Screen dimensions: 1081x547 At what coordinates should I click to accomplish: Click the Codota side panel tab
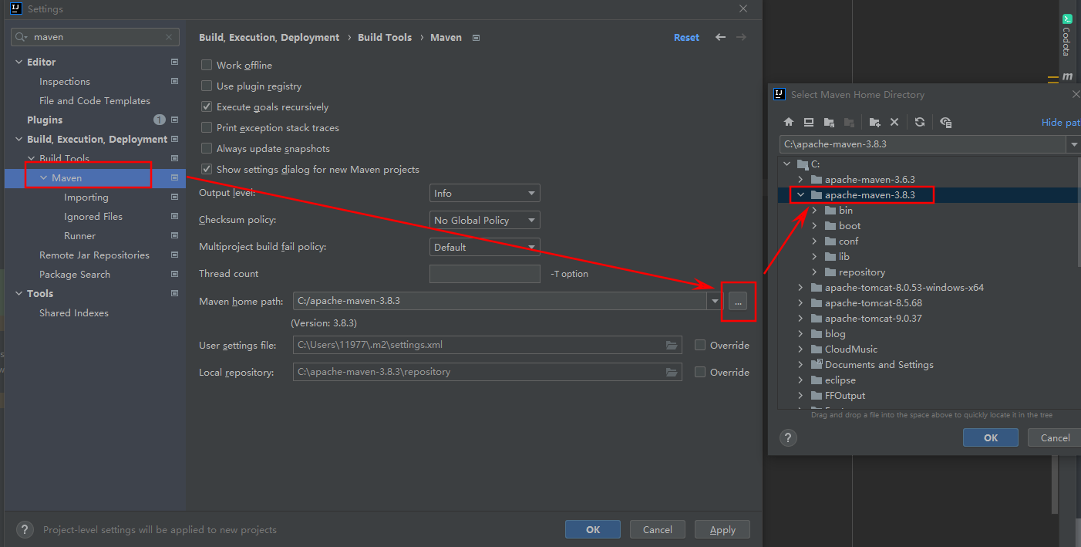pyautogui.click(x=1067, y=35)
